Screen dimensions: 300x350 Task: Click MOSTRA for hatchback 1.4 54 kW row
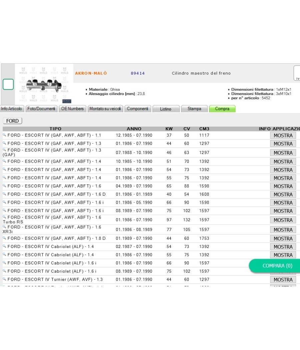[283, 170]
